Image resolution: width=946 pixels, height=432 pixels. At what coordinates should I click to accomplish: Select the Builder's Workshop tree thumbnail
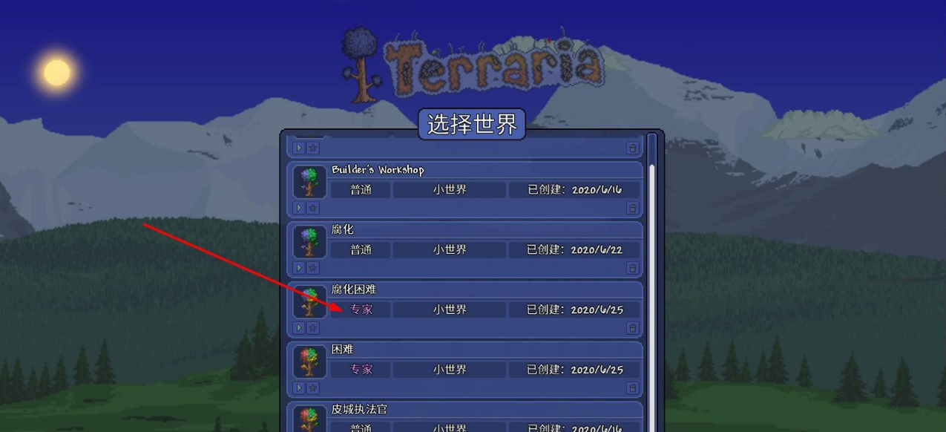[309, 182]
